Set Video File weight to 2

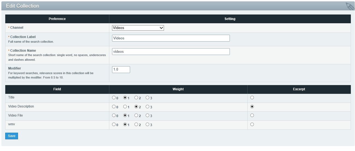coord(136,116)
